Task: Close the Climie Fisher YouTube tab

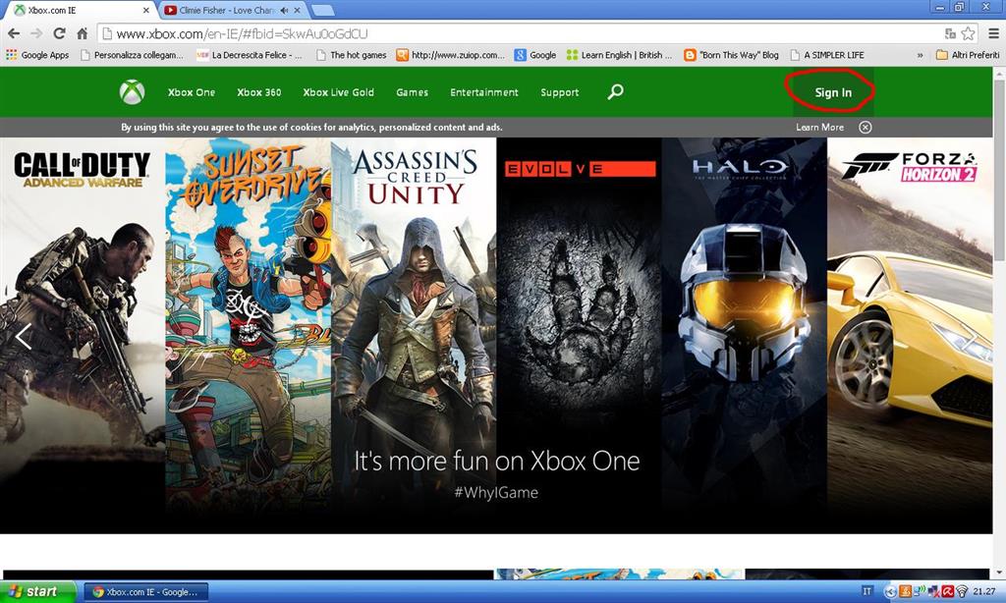Action: [x=297, y=10]
